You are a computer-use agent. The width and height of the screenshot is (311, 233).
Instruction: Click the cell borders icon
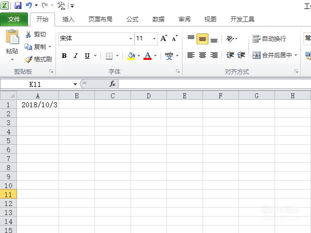(109, 56)
